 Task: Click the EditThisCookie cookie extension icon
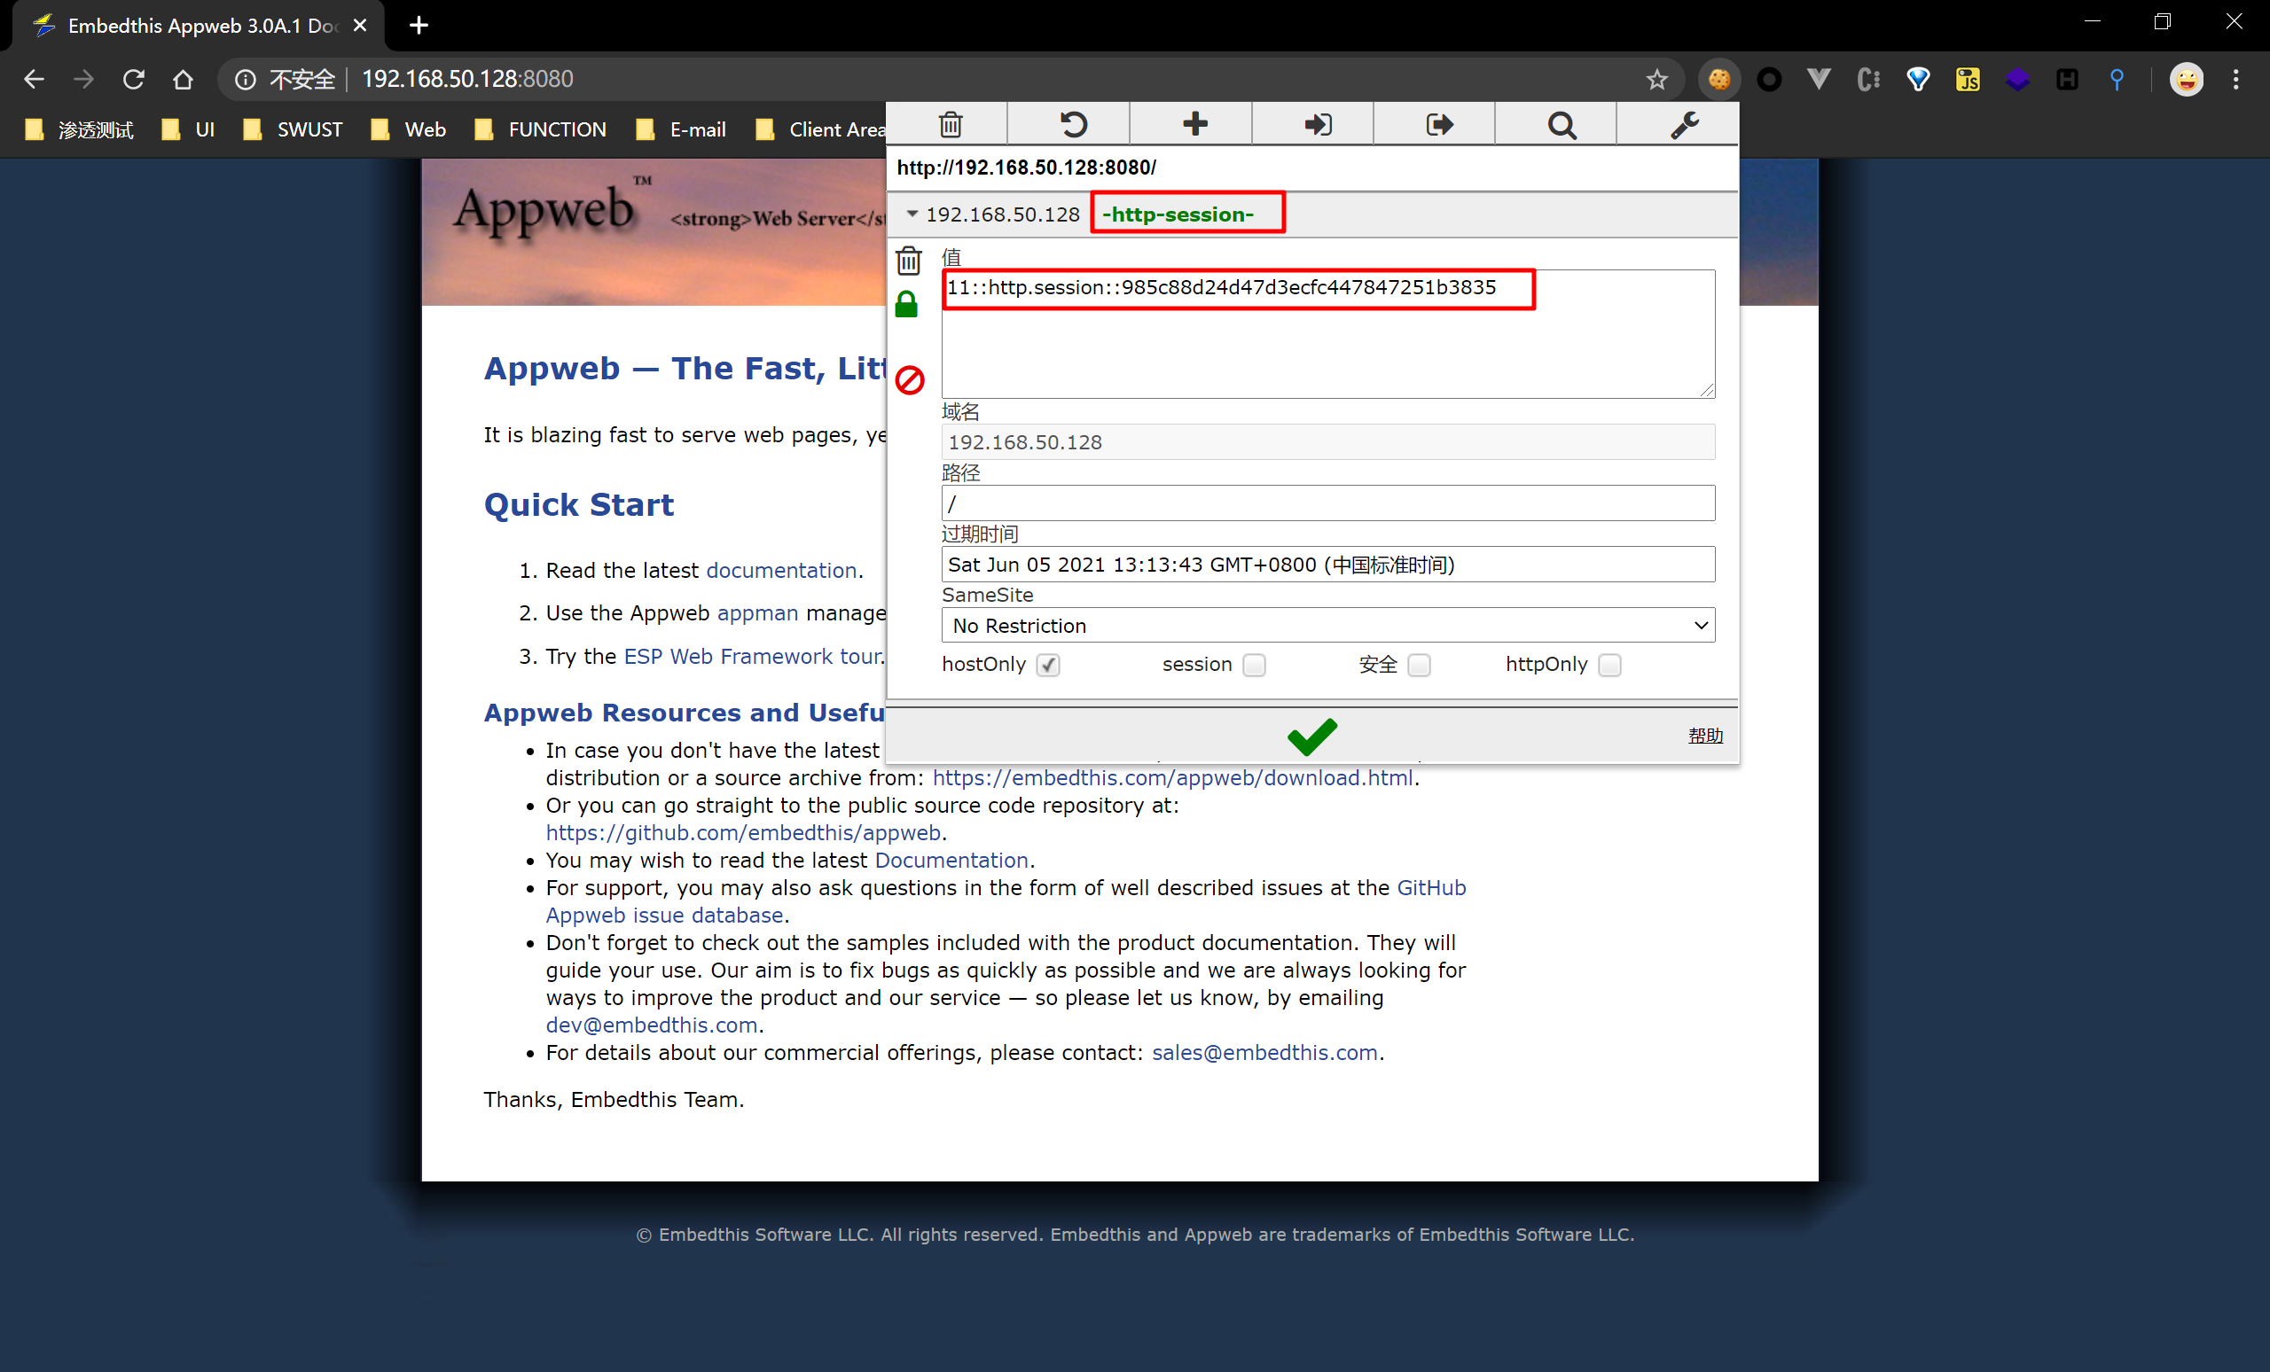click(1719, 79)
